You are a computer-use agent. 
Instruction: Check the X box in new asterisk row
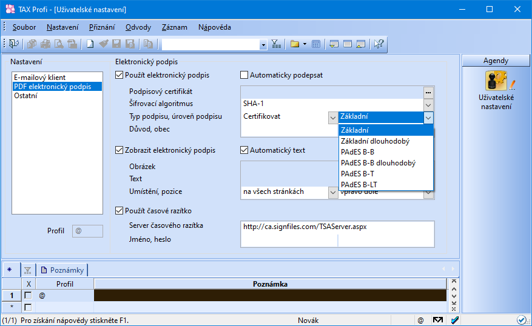click(28, 307)
